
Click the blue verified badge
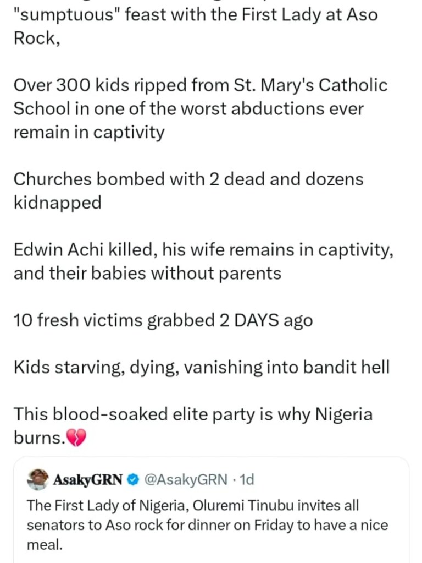[132, 480]
